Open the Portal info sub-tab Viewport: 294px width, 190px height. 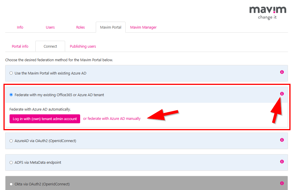[x=20, y=46]
